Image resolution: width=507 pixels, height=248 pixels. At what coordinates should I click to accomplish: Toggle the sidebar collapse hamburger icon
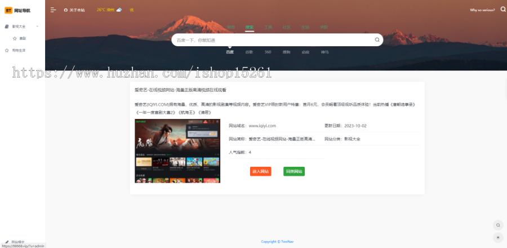54,10
